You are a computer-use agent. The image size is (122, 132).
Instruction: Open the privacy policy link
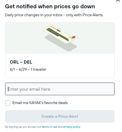tap(72, 127)
